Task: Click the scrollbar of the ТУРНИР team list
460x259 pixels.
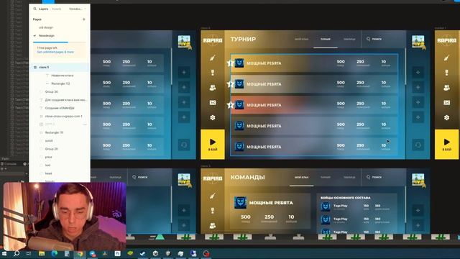Action: [405, 67]
